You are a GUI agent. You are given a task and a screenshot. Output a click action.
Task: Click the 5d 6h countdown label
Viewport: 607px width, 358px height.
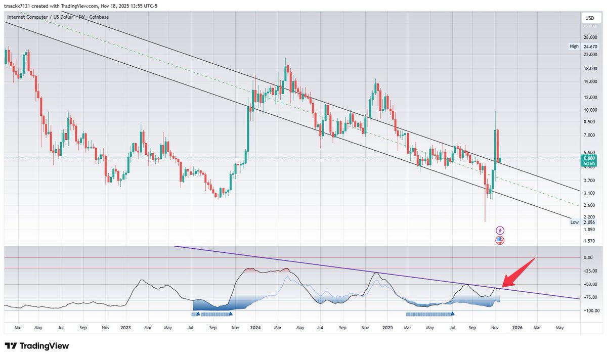(x=589, y=164)
